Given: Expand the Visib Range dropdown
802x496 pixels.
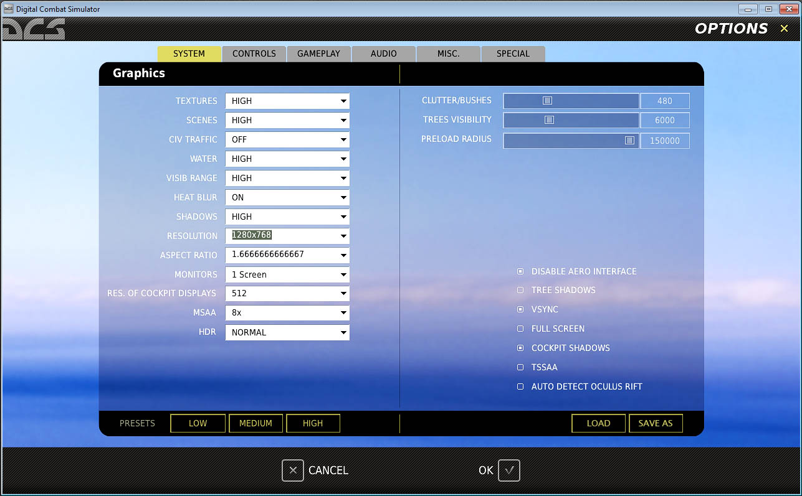Looking at the screenshot, I should pyautogui.click(x=287, y=178).
